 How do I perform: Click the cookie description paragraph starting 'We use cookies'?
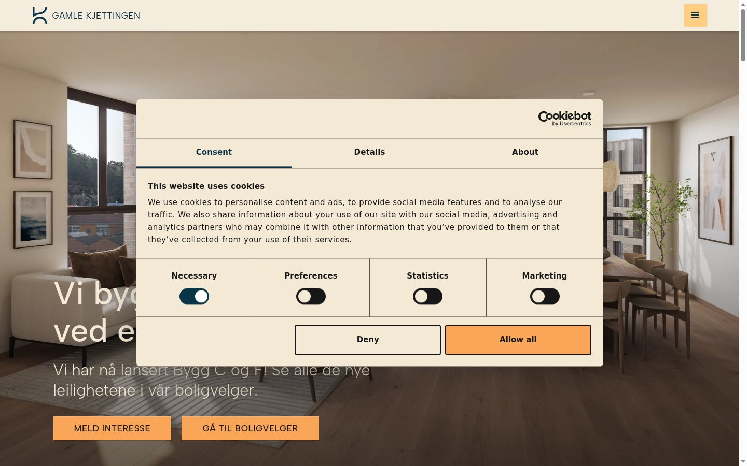click(355, 221)
